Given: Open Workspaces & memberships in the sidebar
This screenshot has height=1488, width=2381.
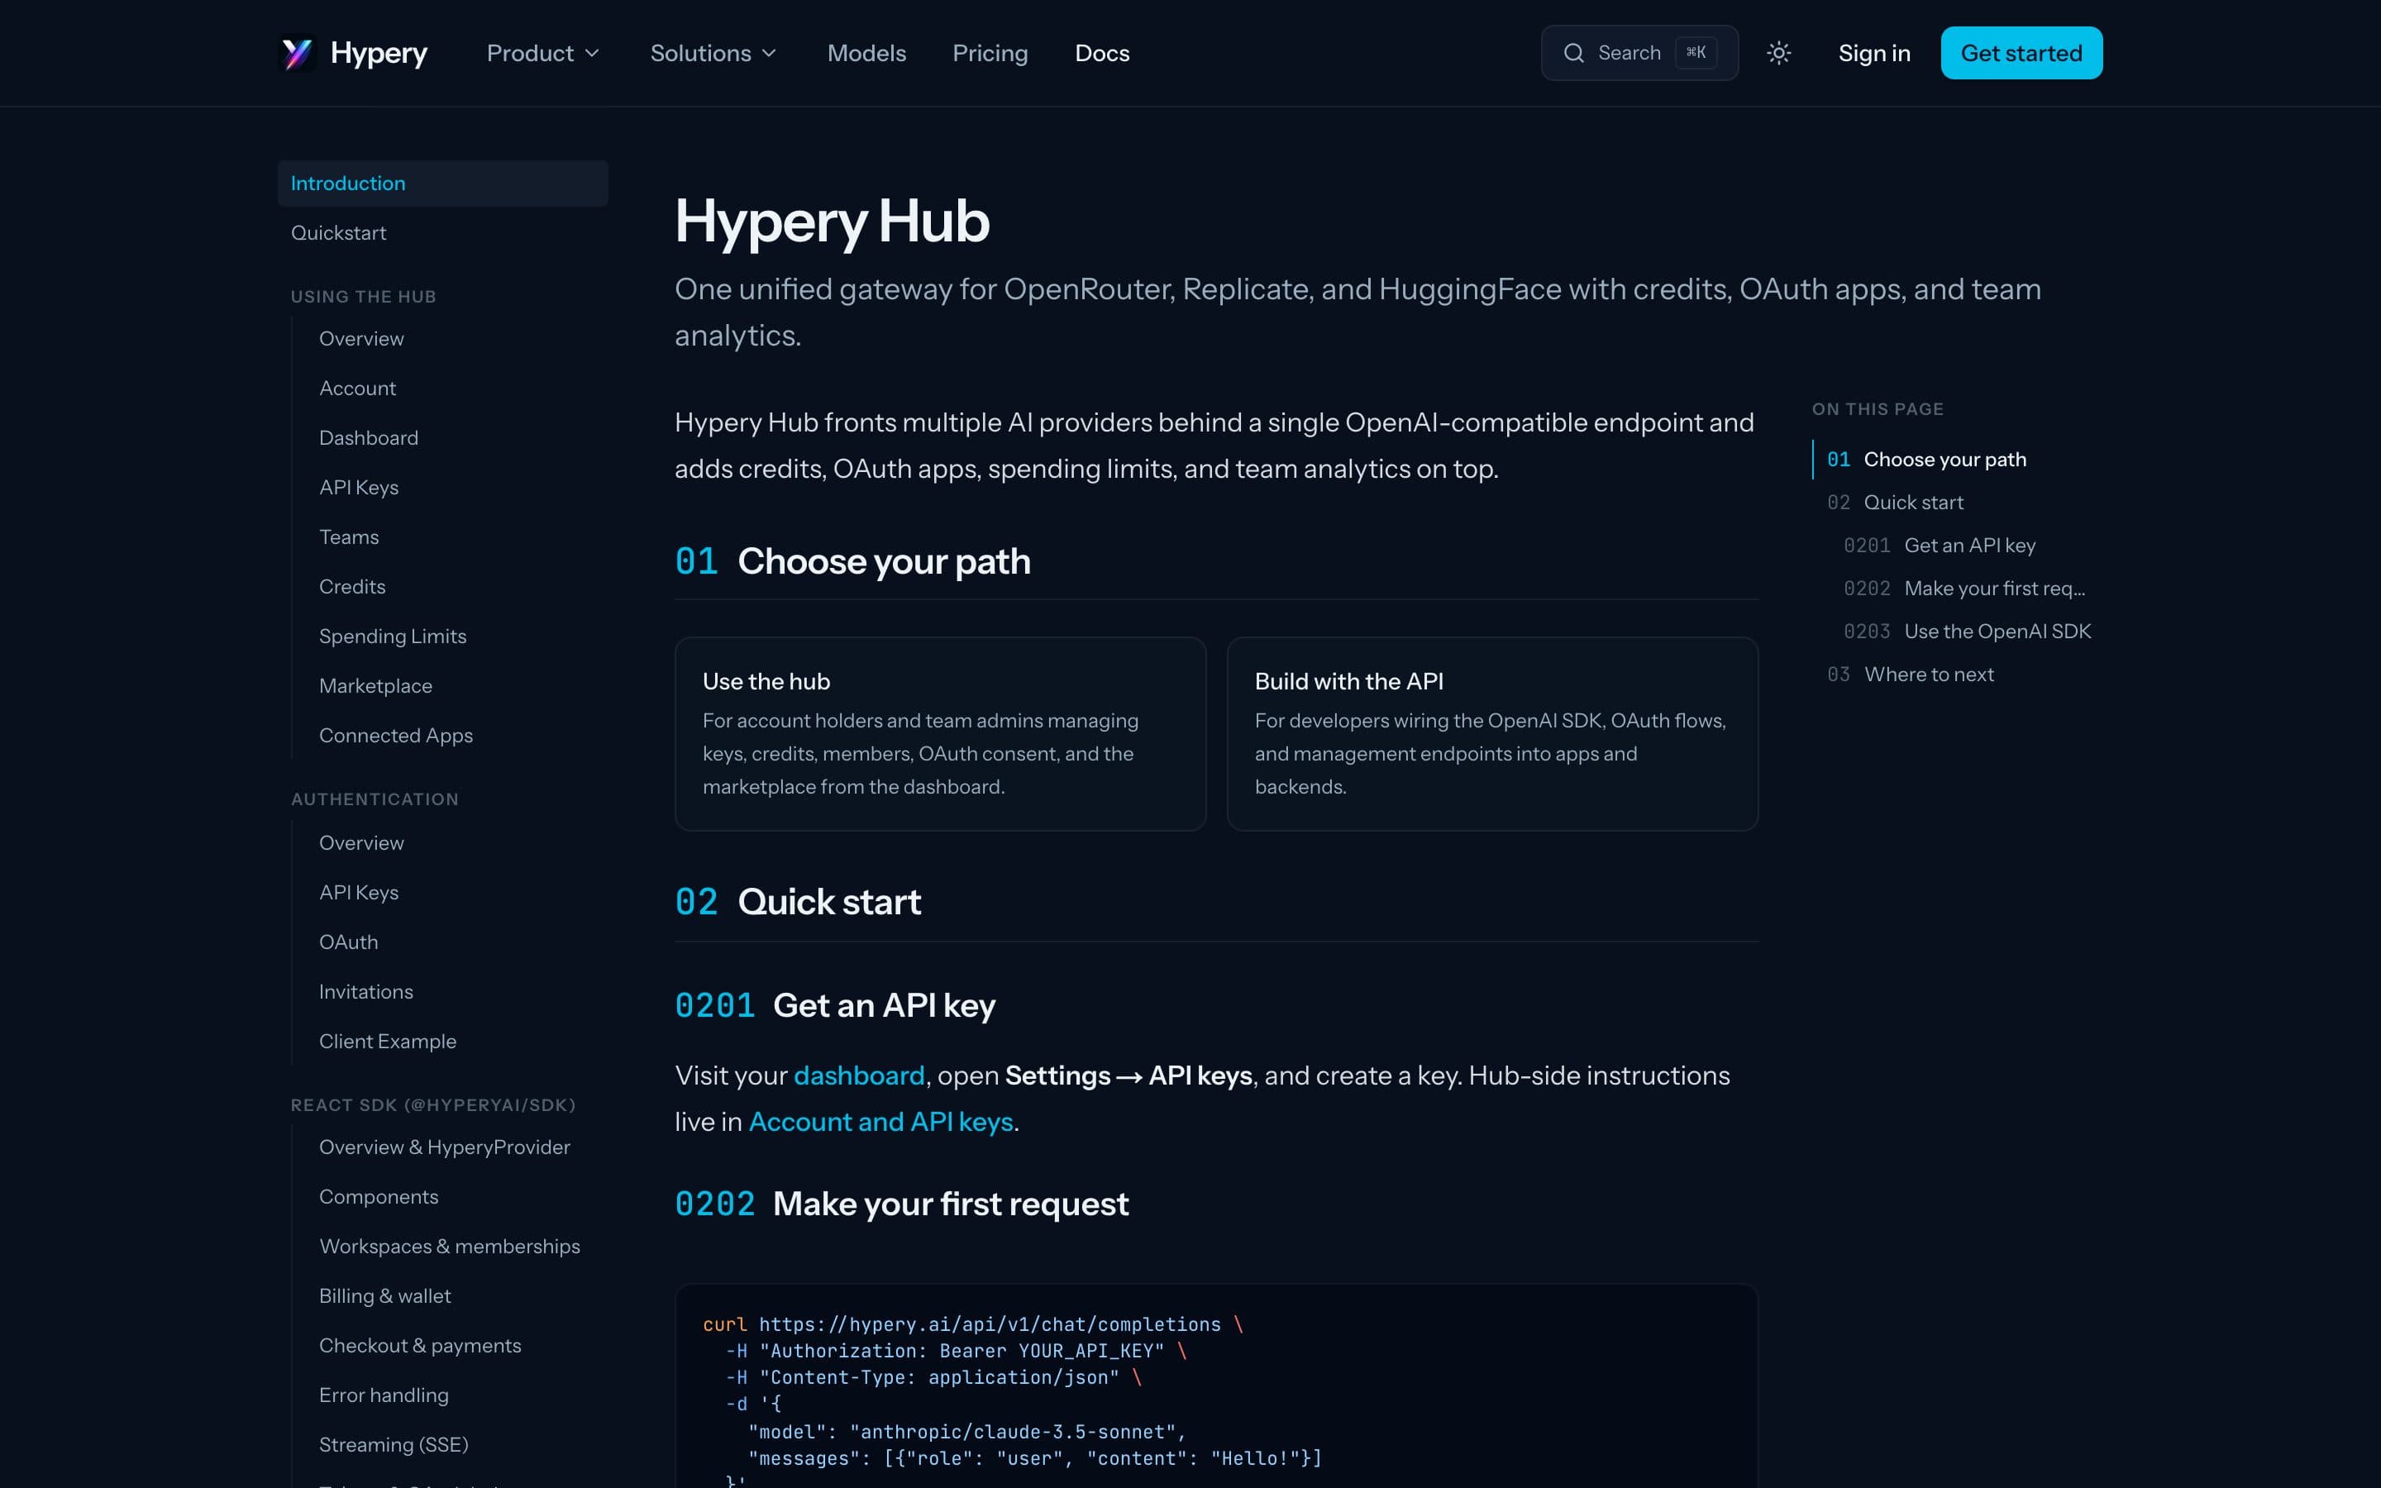Looking at the screenshot, I should (450, 1247).
